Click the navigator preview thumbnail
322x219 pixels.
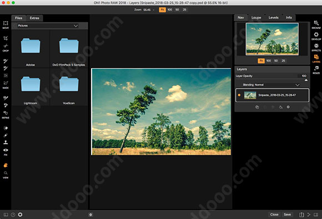272,39
